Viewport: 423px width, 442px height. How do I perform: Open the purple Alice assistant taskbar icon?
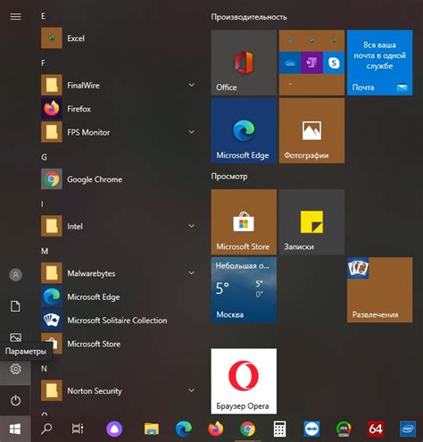coord(114,429)
